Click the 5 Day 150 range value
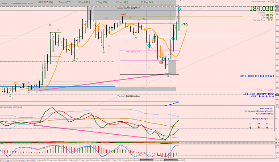The image size is (279, 162). [102, 2]
